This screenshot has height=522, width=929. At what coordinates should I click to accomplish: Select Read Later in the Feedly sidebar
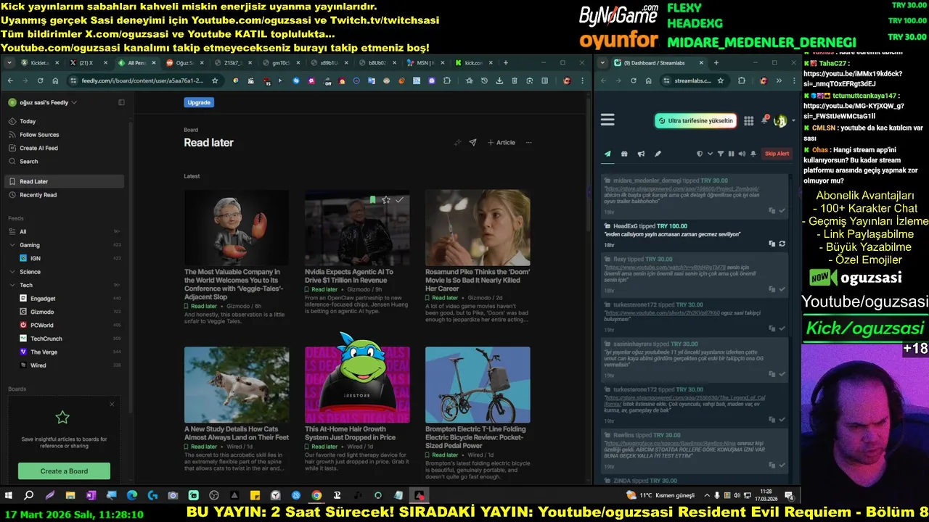pyautogui.click(x=64, y=181)
